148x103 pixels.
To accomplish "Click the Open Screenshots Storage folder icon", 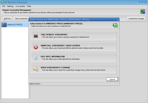I will click(x=36, y=69).
